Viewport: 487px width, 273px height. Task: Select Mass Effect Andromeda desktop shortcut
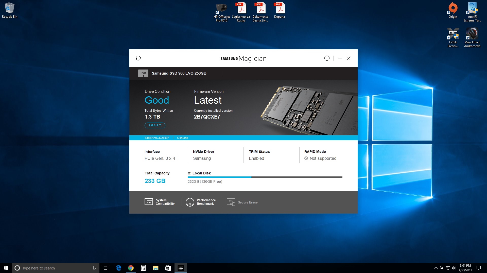tap(472, 38)
